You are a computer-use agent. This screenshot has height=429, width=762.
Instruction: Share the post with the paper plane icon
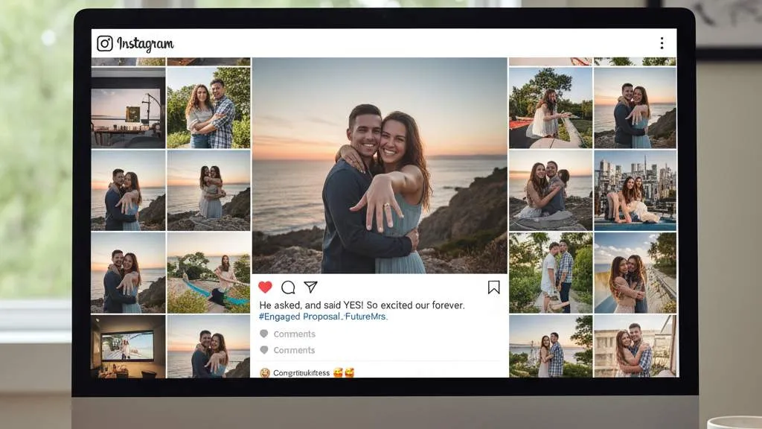coord(311,287)
